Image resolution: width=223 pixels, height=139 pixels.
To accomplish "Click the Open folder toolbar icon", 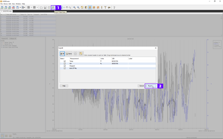I will coord(41,7).
